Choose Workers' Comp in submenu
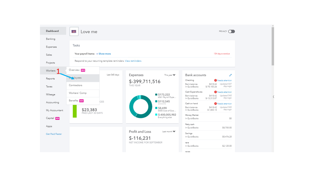The height and width of the screenshot is (177, 314). pyautogui.click(x=83, y=93)
